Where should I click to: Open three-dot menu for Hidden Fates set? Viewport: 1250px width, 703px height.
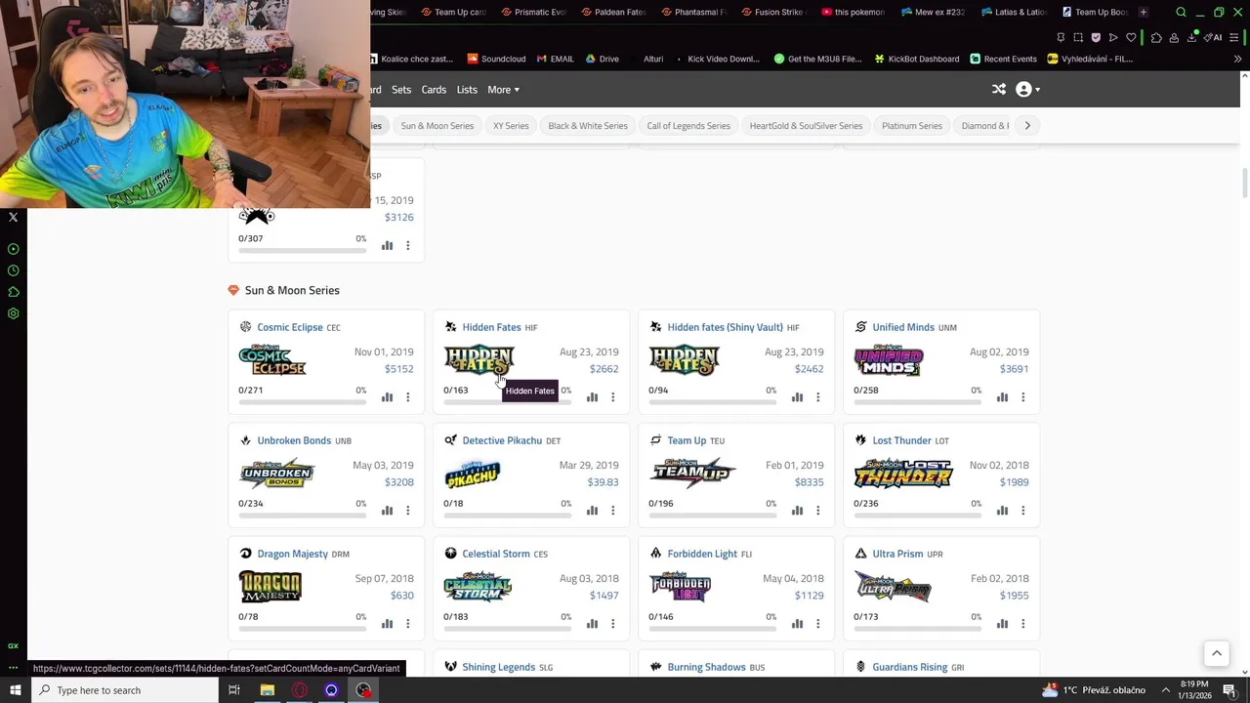coord(613,397)
